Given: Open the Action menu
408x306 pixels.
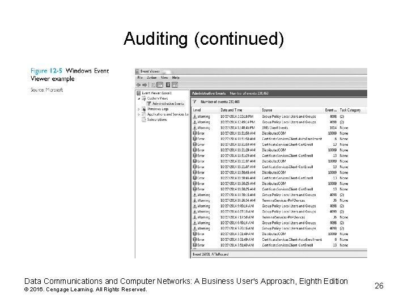Looking at the screenshot, I should tap(152, 78).
